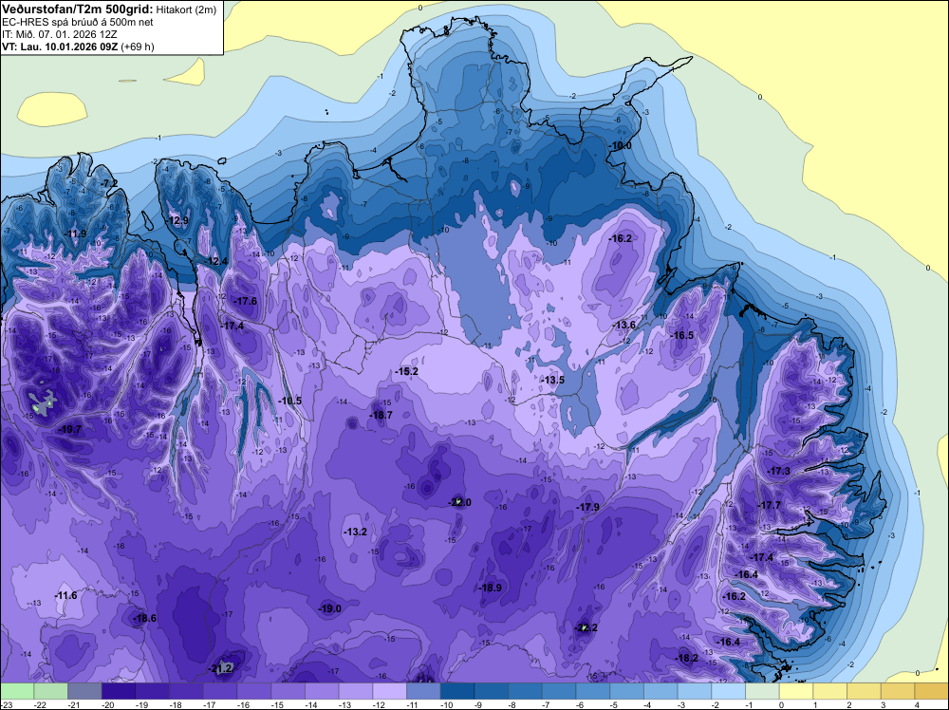Image resolution: width=949 pixels, height=710 pixels.
Task: Click the -18.9 temperature reading
Action: tap(490, 588)
